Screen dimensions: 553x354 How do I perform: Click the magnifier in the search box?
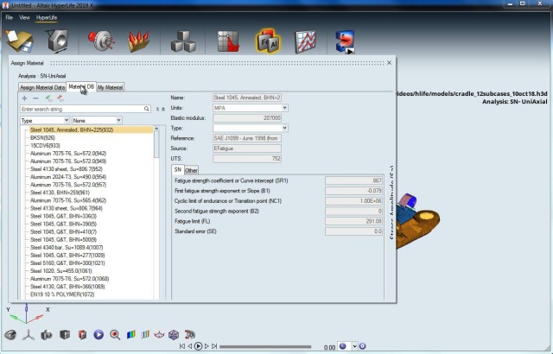(x=147, y=109)
